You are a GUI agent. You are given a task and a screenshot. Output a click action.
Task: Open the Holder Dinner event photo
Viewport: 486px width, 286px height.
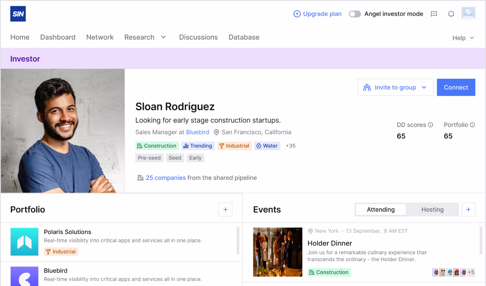click(278, 252)
